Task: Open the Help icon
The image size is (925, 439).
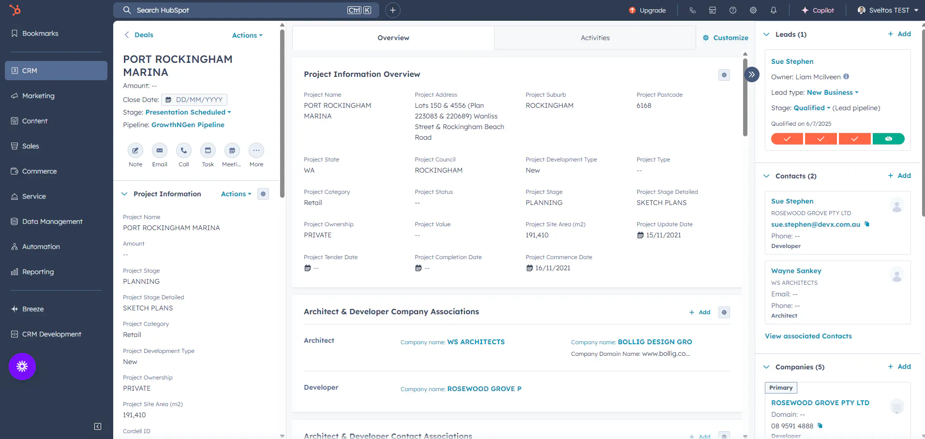Action: pos(733,10)
